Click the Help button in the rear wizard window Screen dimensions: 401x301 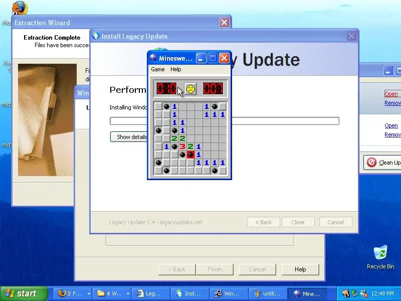(300, 269)
